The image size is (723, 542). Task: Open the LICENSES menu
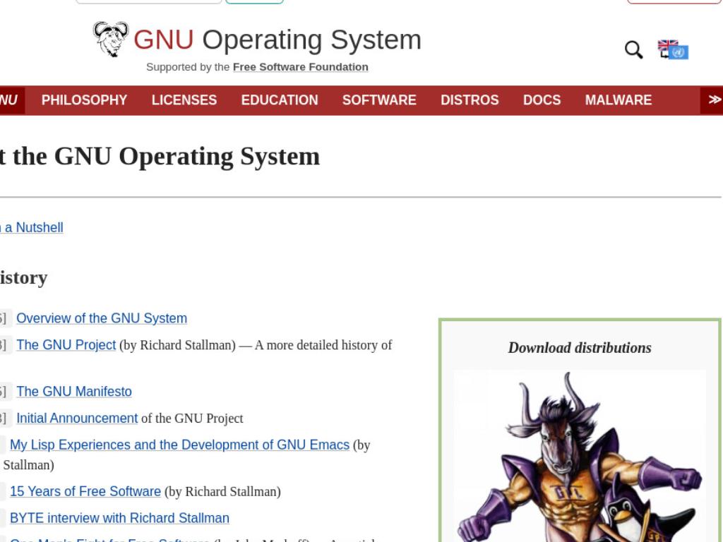point(184,100)
